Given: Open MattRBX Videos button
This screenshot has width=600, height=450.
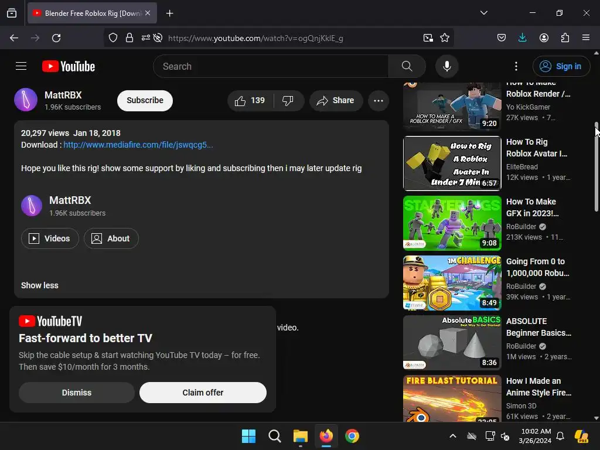Looking at the screenshot, I should tap(50, 238).
